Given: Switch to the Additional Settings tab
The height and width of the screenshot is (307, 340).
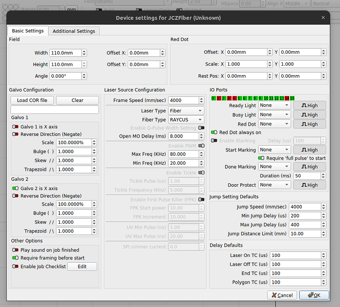Looking at the screenshot, I should (x=74, y=31).
